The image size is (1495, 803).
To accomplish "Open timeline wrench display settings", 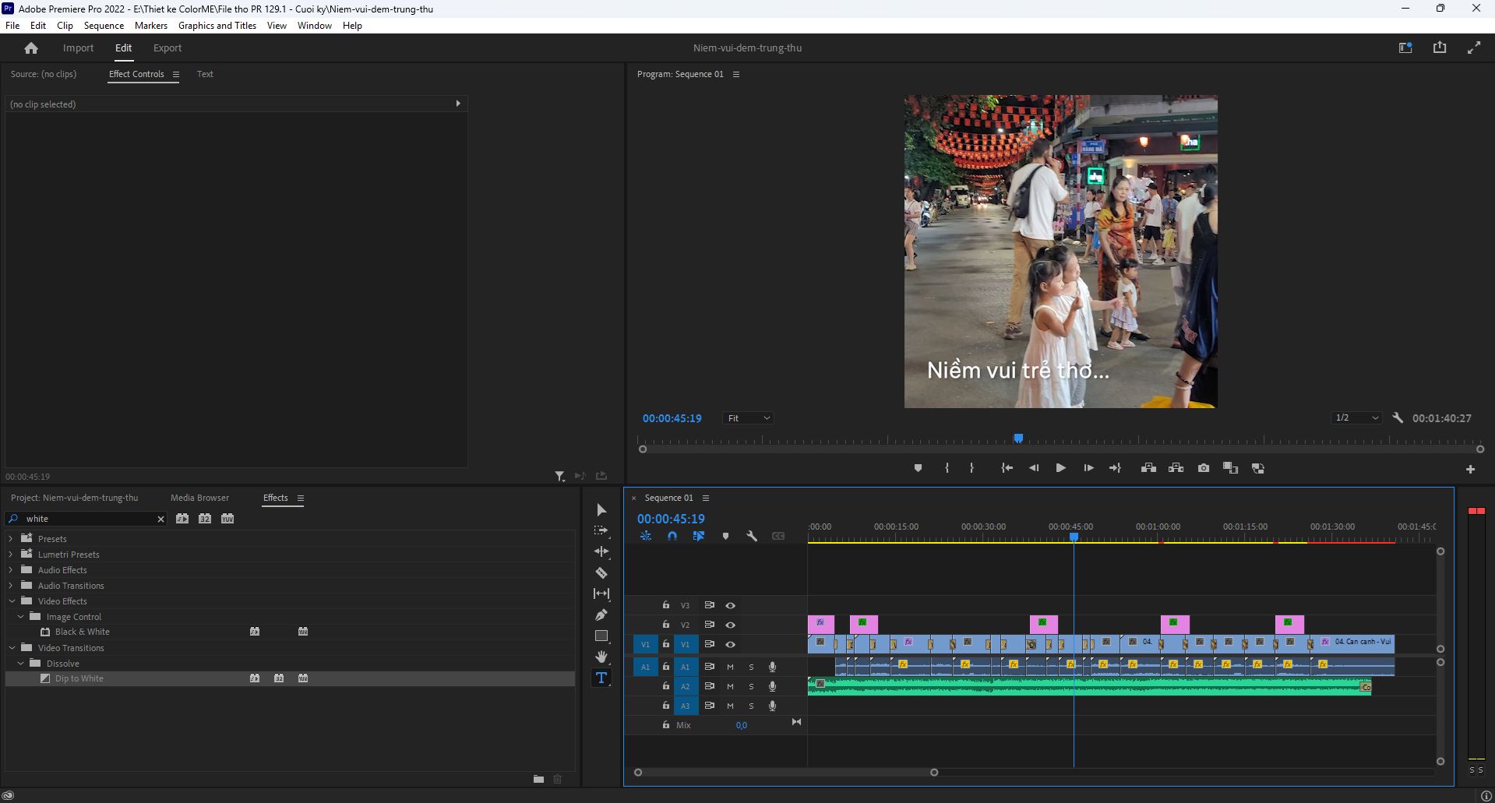I will (x=752, y=536).
